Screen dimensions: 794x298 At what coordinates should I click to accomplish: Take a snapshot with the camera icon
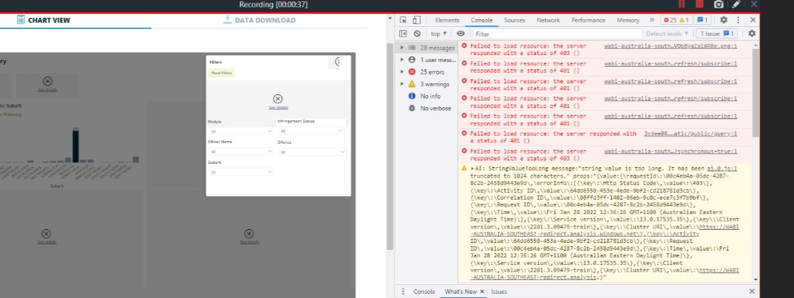point(718,4)
